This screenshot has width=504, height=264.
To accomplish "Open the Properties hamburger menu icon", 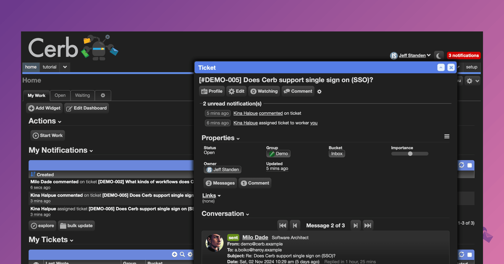I will tap(447, 137).
